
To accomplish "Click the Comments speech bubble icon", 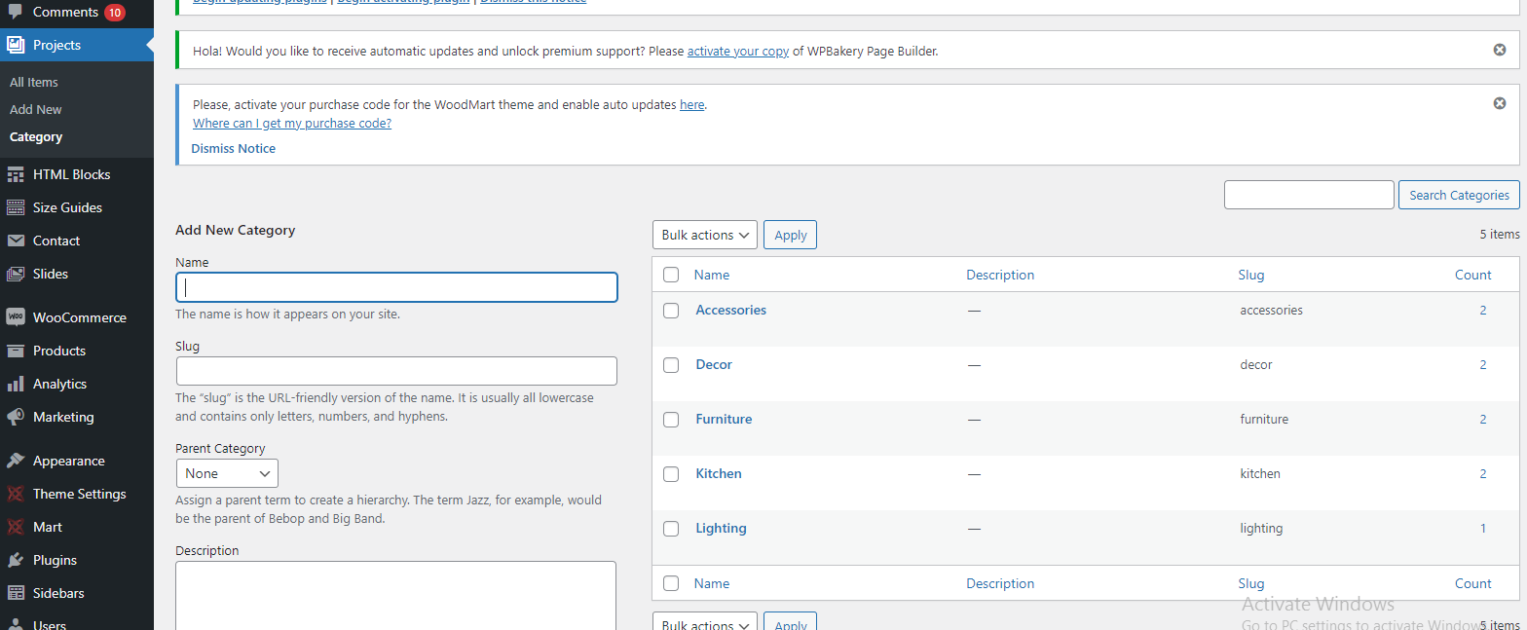I will coord(16,13).
